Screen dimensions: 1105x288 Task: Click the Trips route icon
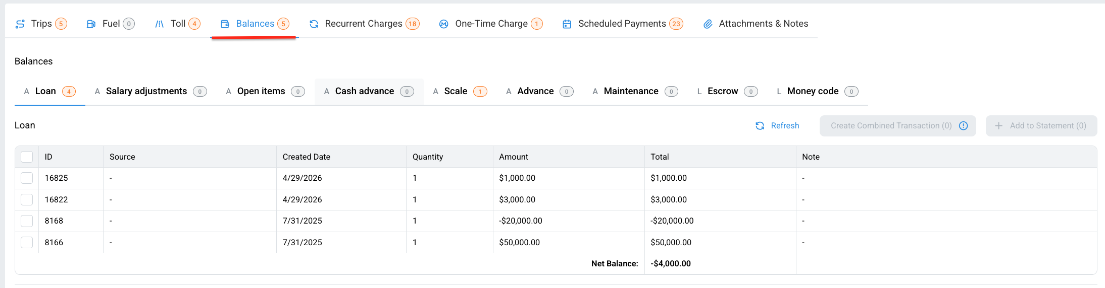click(x=20, y=24)
